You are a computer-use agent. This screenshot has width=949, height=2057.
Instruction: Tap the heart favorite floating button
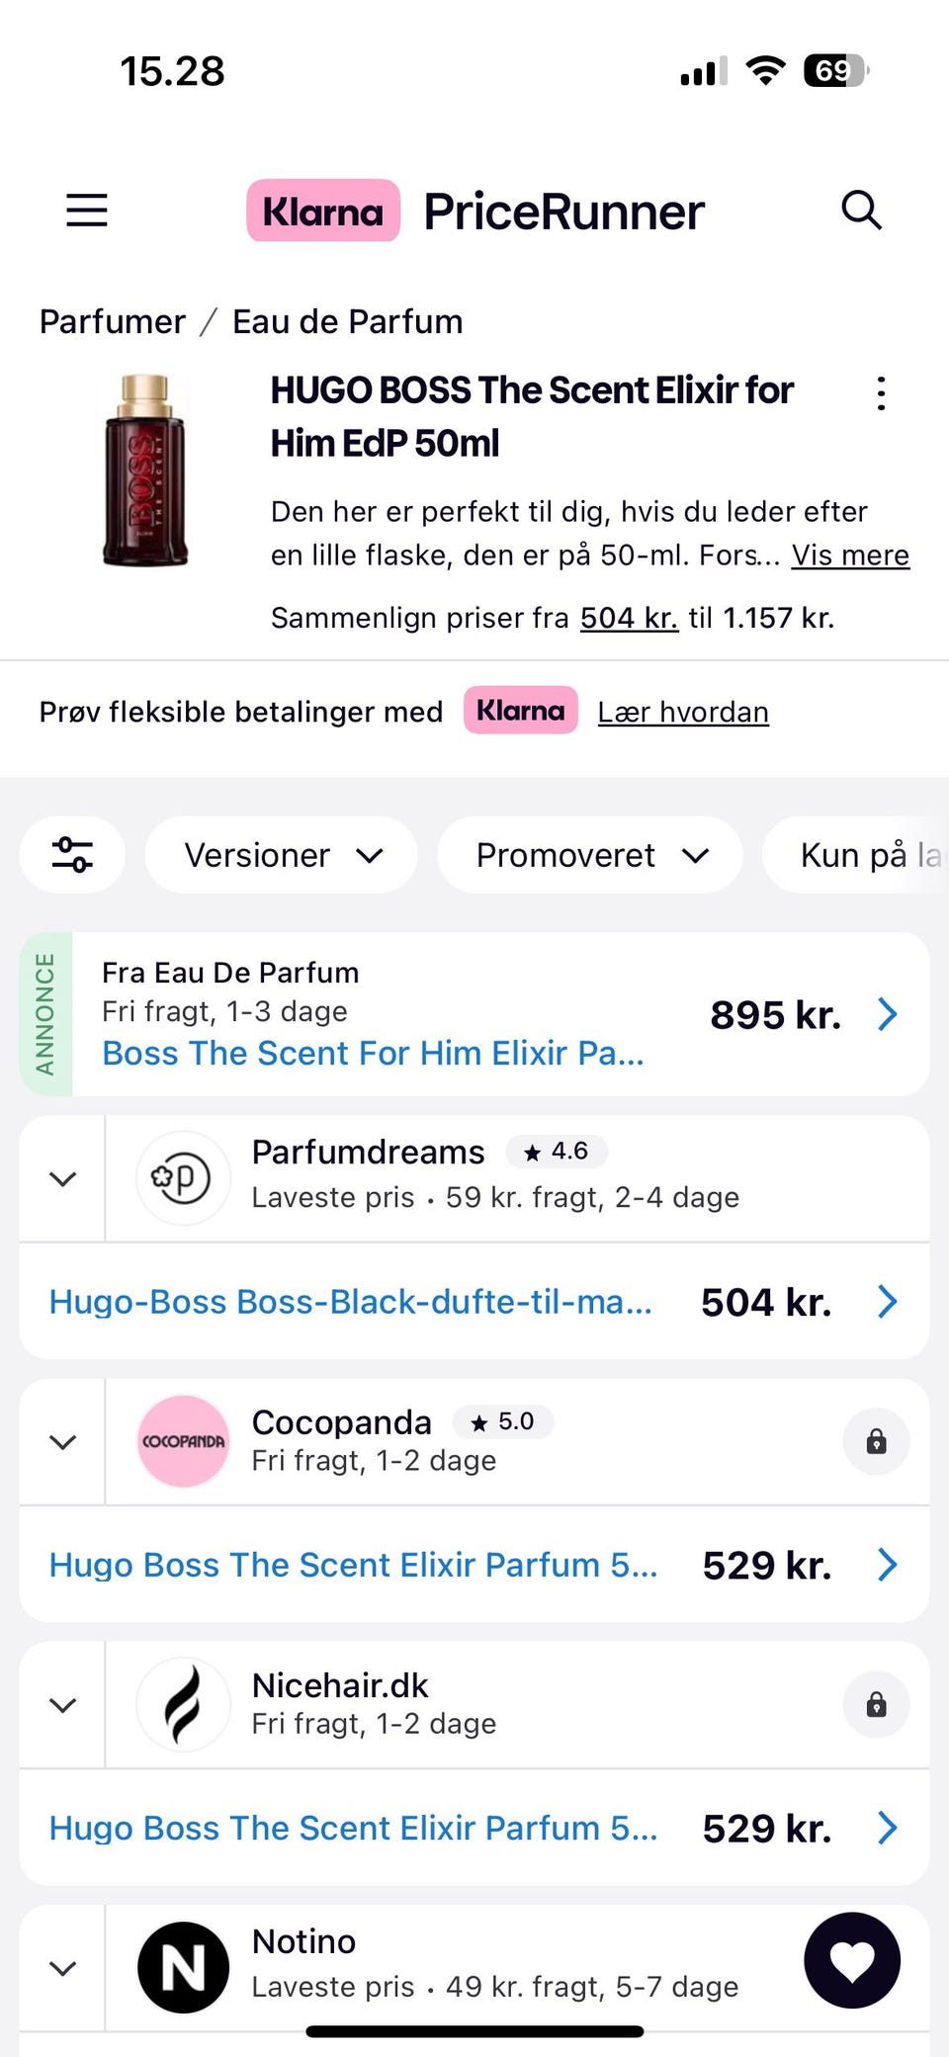click(x=852, y=1960)
